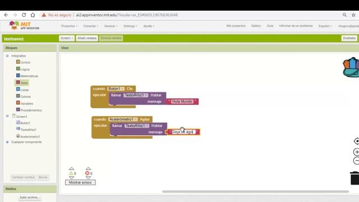Open the browser zoom magnifier icon
The height and width of the screenshot is (202, 359).
[x=344, y=15]
